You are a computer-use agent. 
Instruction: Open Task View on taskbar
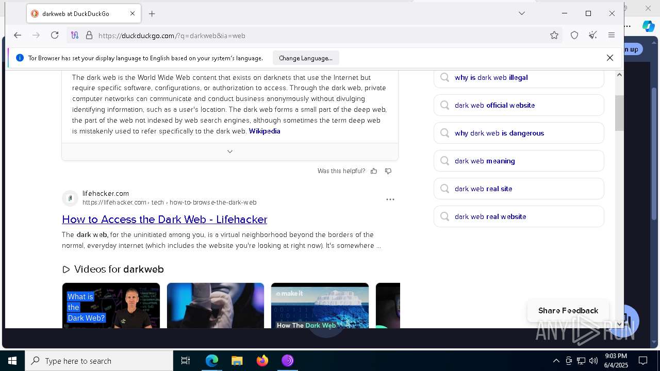[x=186, y=361]
